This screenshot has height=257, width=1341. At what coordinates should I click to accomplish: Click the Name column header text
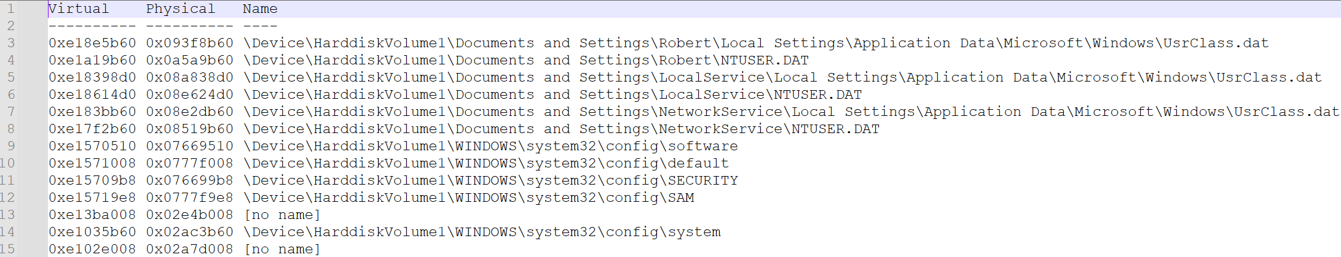[x=260, y=9]
